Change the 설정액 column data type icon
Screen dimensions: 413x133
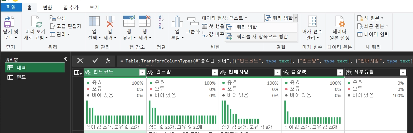[x=286, y=72]
